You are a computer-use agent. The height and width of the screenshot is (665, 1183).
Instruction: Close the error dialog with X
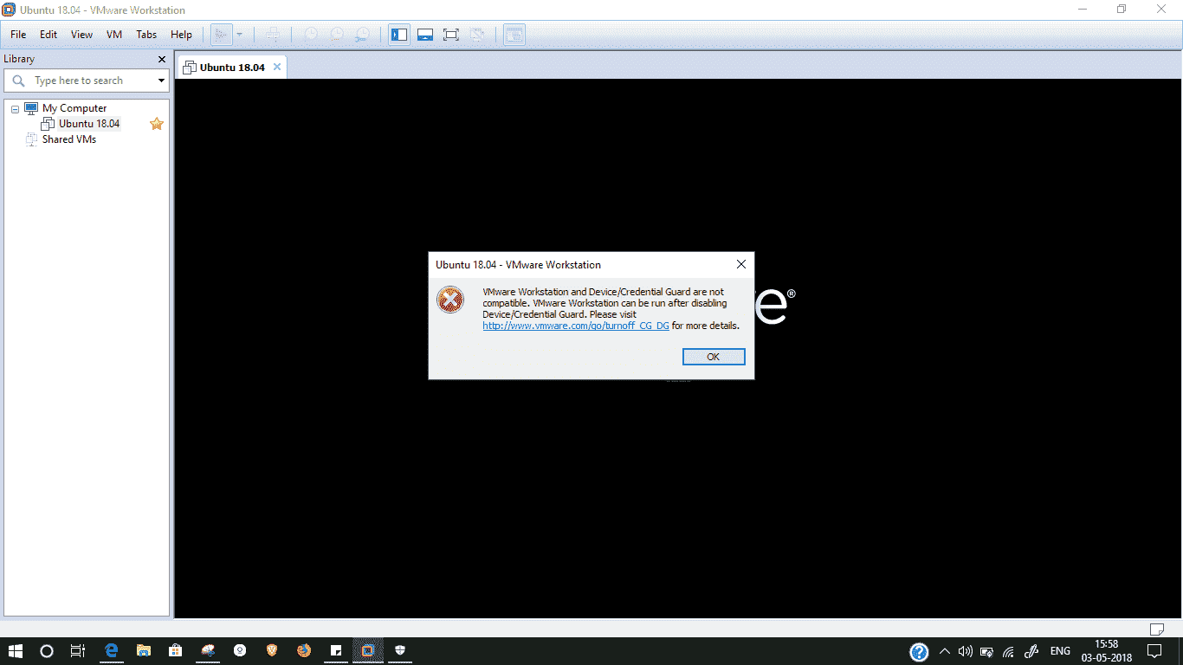click(740, 264)
